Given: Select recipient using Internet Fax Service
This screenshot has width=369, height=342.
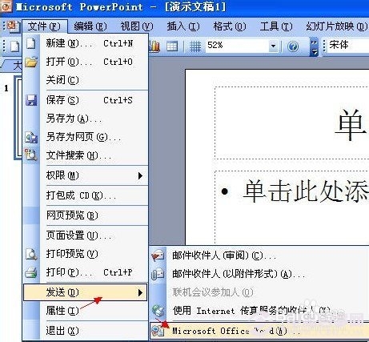Looking at the screenshot, I should click(259, 311).
